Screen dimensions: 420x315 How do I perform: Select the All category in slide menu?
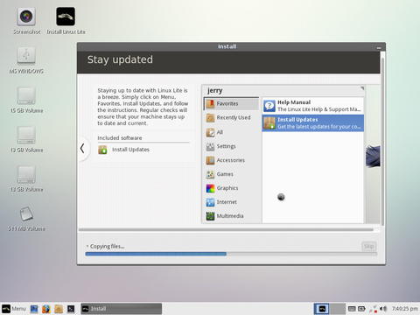point(231,132)
